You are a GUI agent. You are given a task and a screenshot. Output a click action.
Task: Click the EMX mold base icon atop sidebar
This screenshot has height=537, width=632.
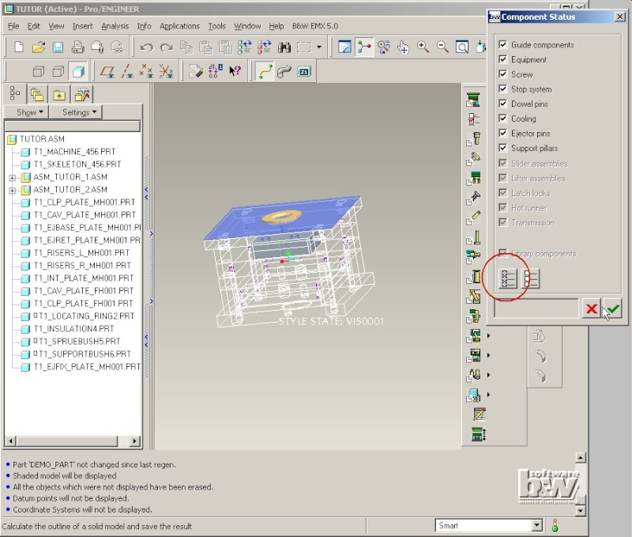[473, 99]
